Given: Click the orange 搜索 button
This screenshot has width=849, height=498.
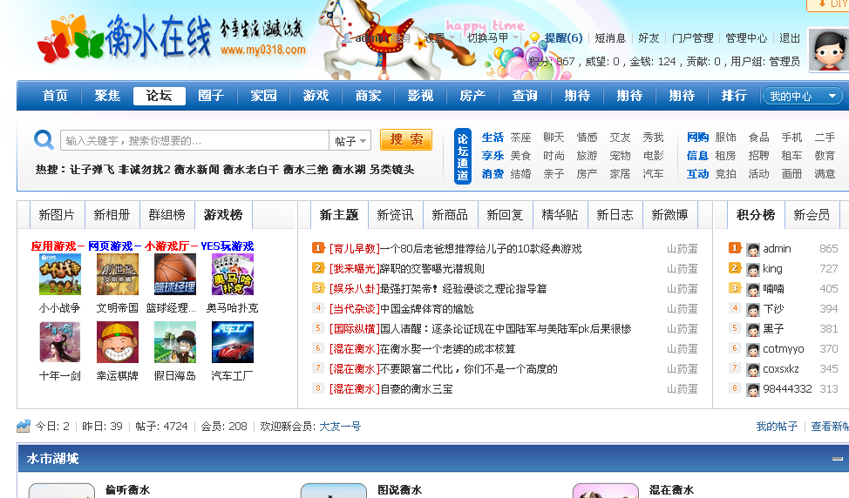Looking at the screenshot, I should click(x=406, y=139).
